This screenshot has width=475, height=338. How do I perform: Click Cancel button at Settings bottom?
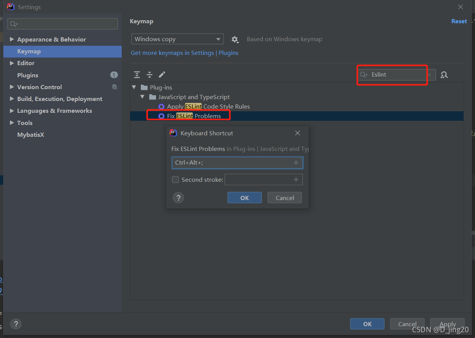407,324
